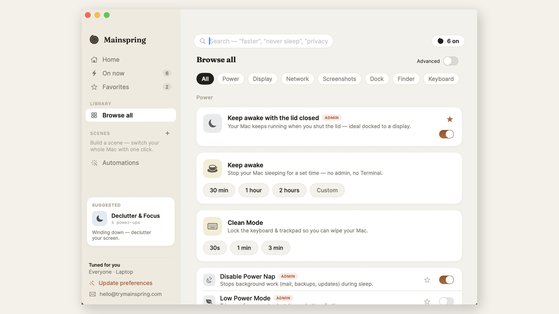The height and width of the screenshot is (314, 559).
Task: Turn off Keep awake with lid closed
Action: point(446,134)
